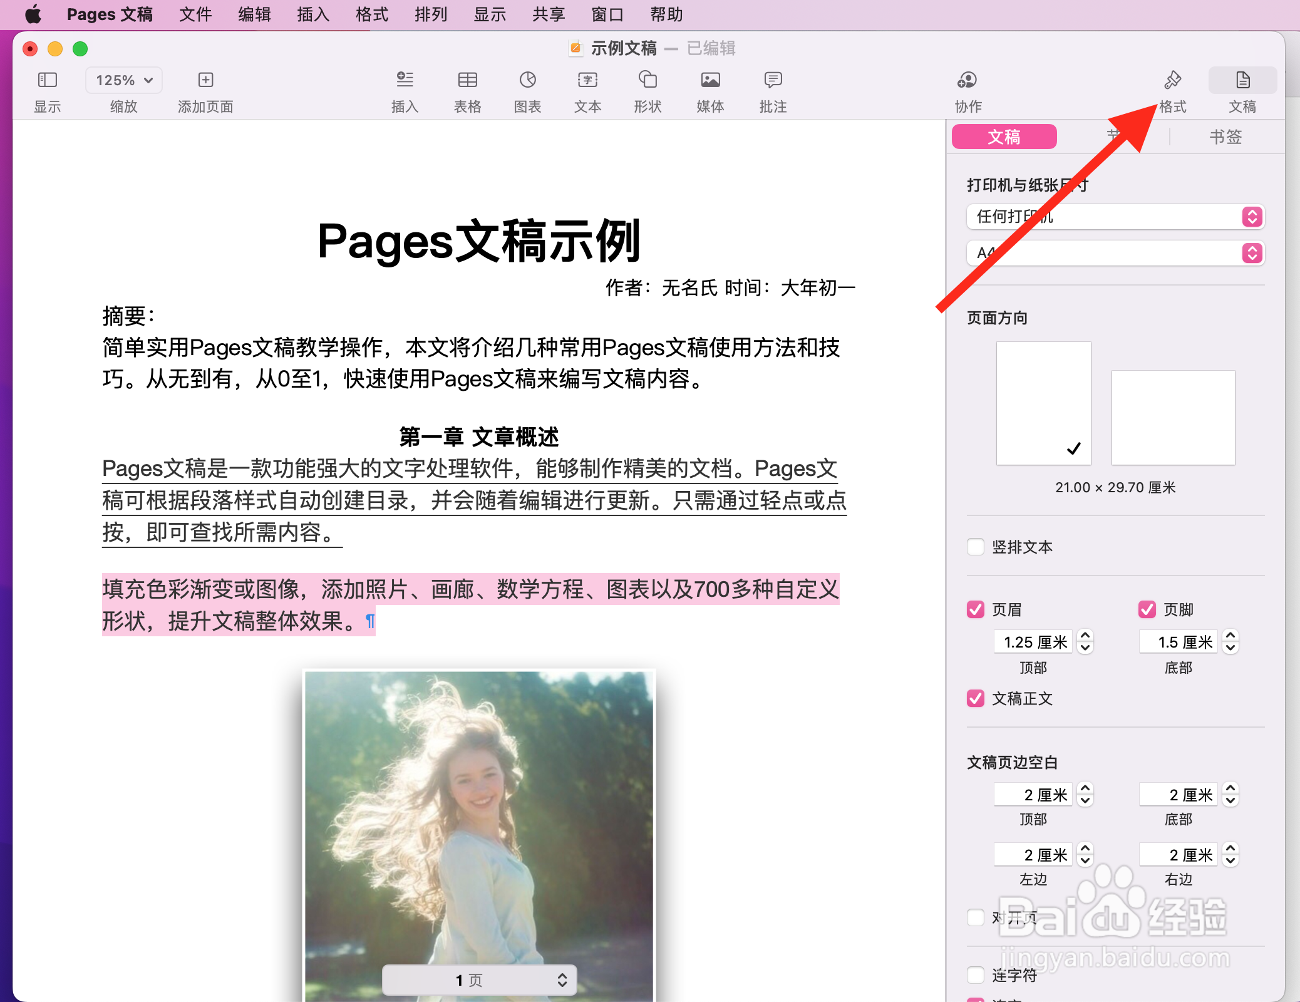Click the Apple menu icon

pos(33,14)
